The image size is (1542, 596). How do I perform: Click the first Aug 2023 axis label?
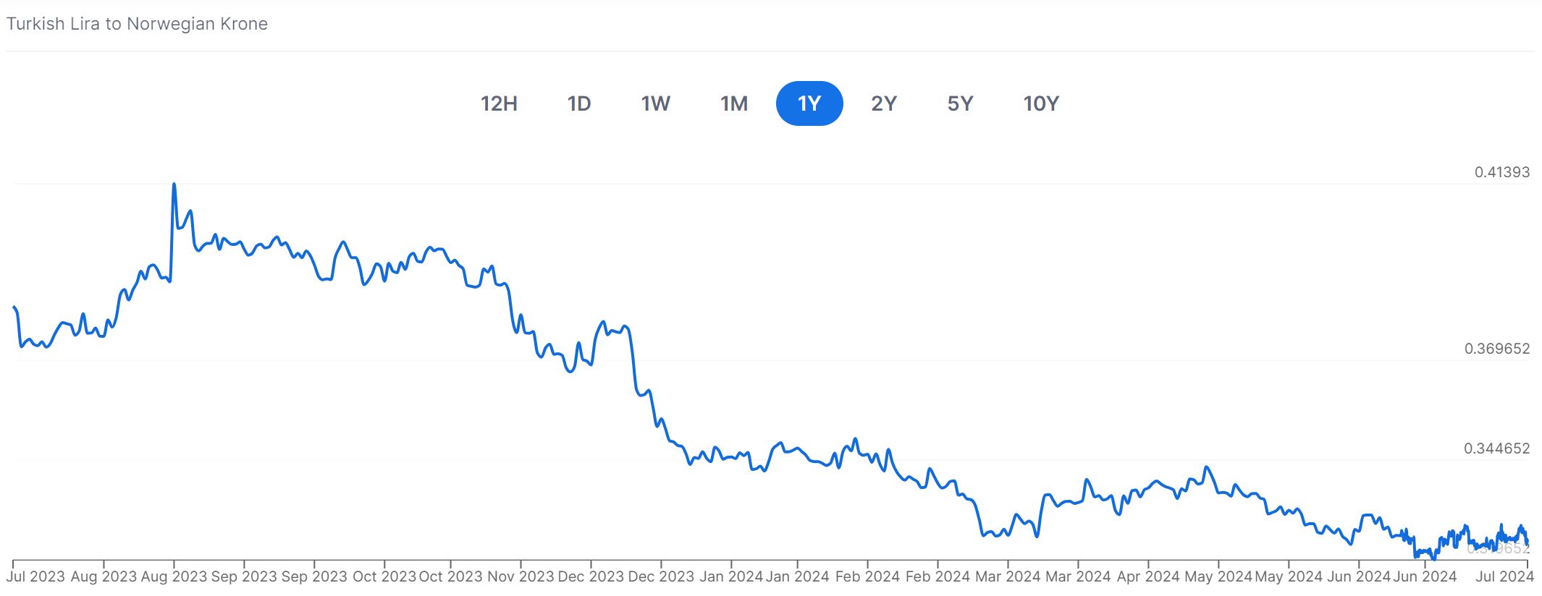(x=104, y=576)
